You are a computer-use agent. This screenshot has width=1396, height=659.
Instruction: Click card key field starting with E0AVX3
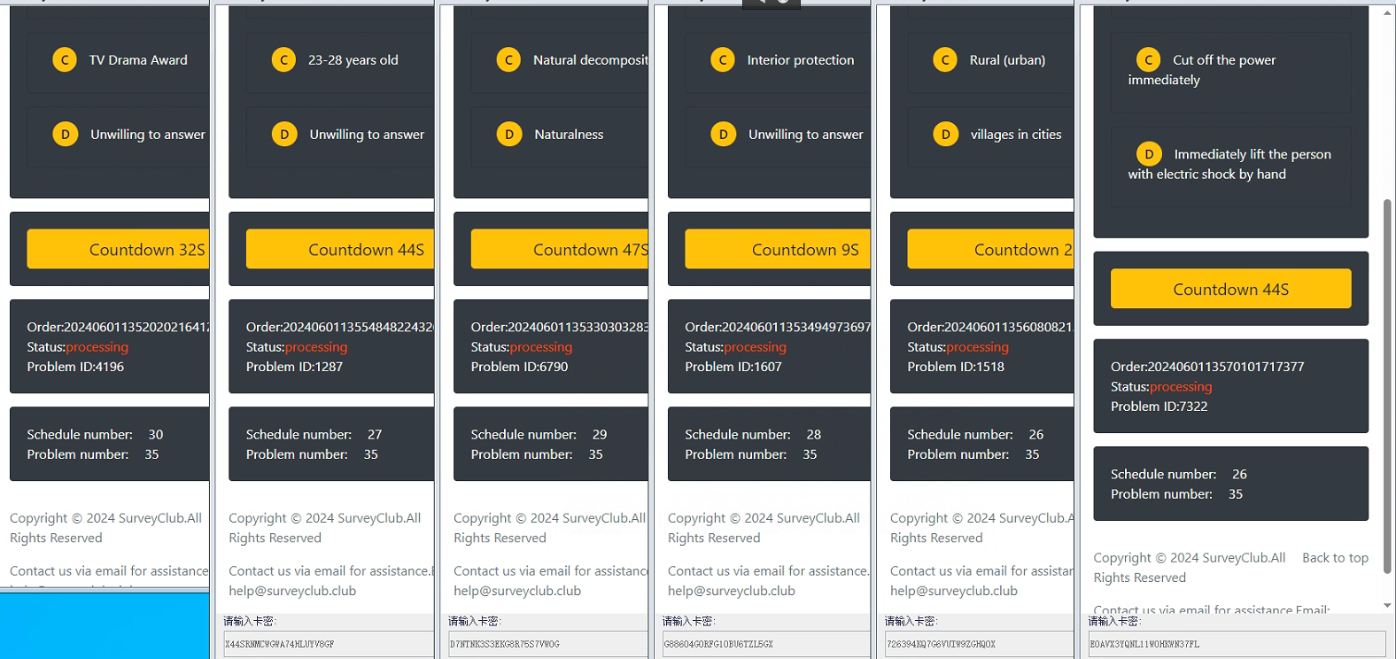[1237, 644]
